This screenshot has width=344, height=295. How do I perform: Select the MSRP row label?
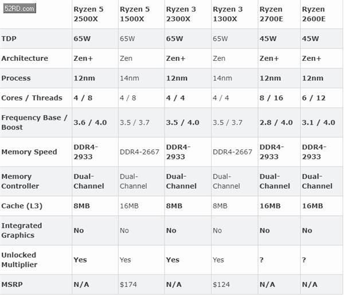[x=12, y=285]
